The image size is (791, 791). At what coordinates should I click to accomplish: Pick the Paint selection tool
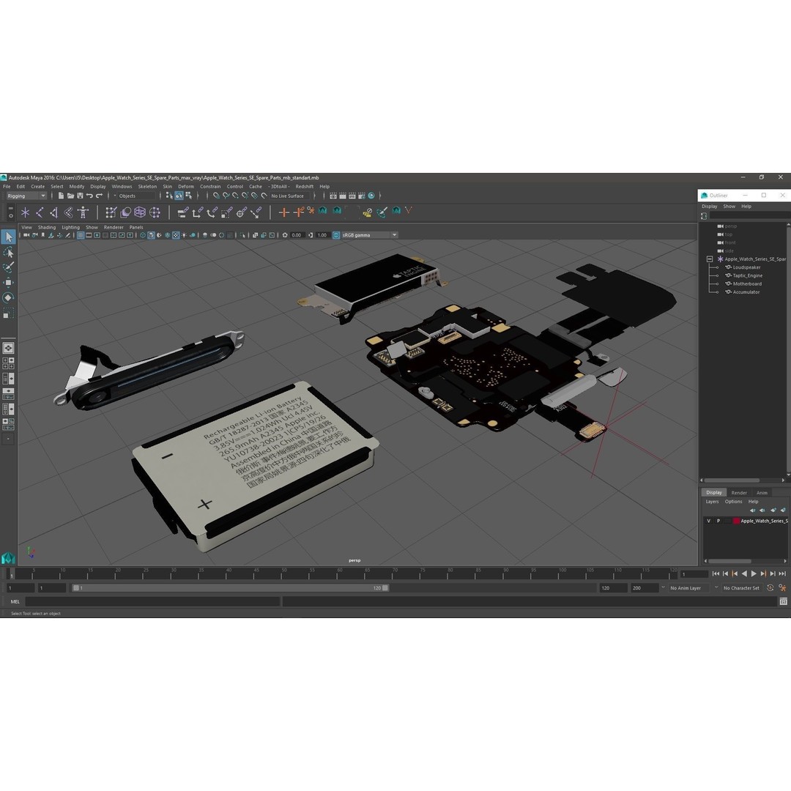pyautogui.click(x=9, y=267)
